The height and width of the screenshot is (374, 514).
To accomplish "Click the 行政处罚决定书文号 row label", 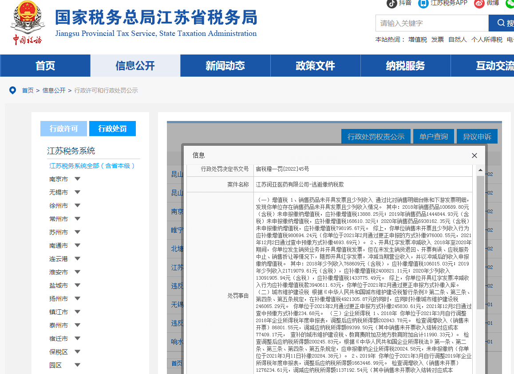I will (225, 169).
